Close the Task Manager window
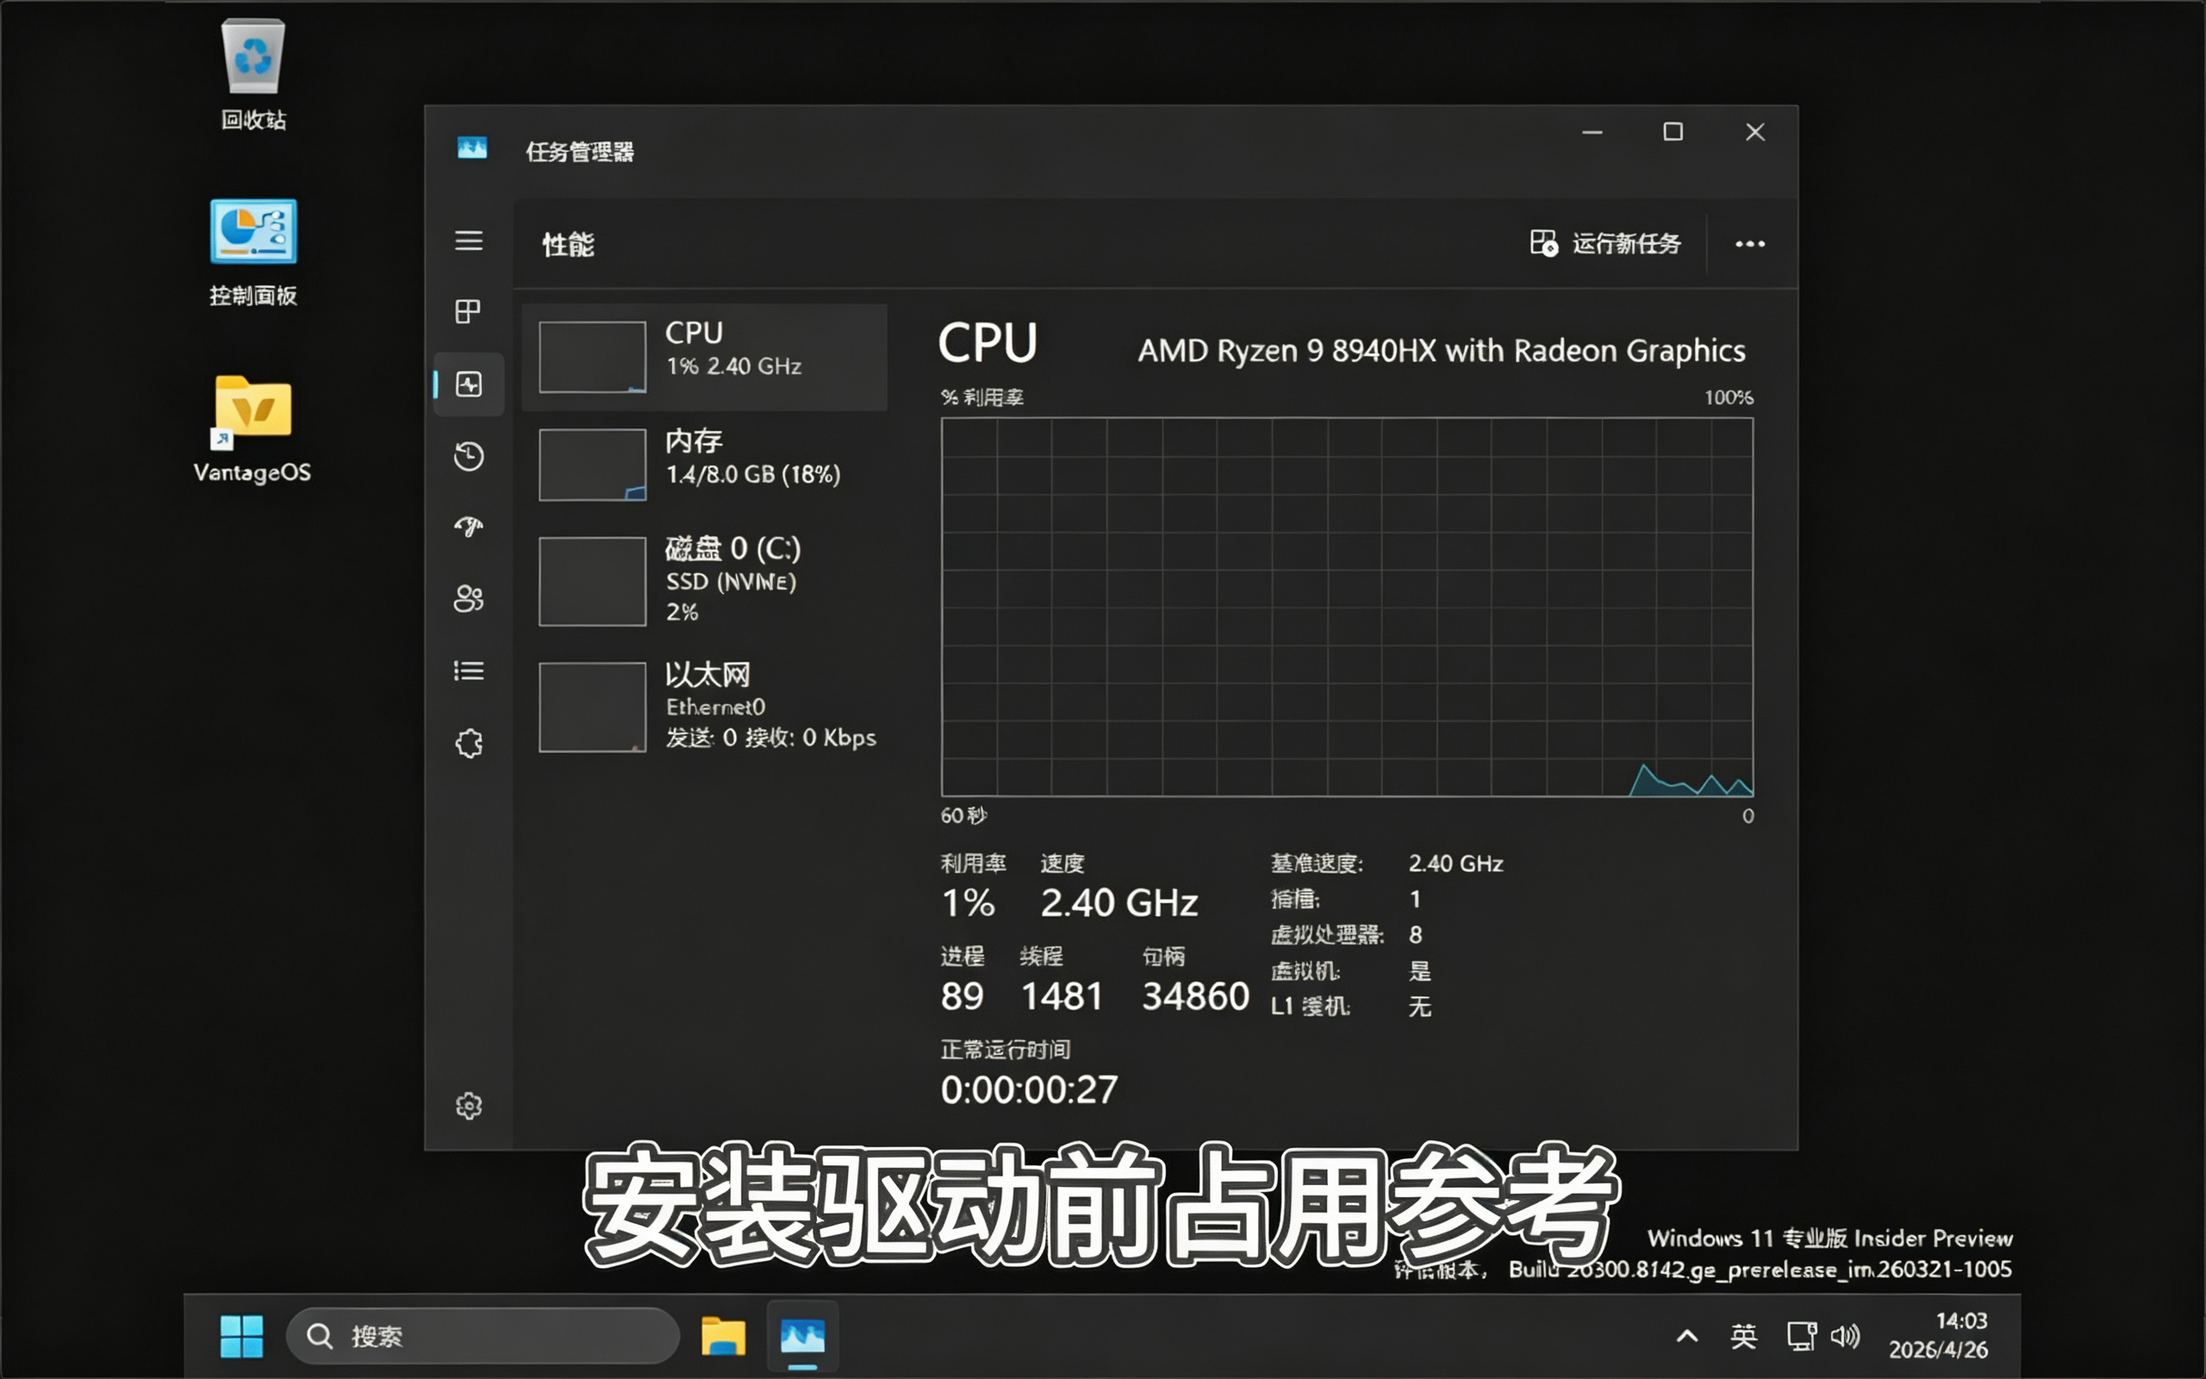 pyautogui.click(x=1754, y=132)
